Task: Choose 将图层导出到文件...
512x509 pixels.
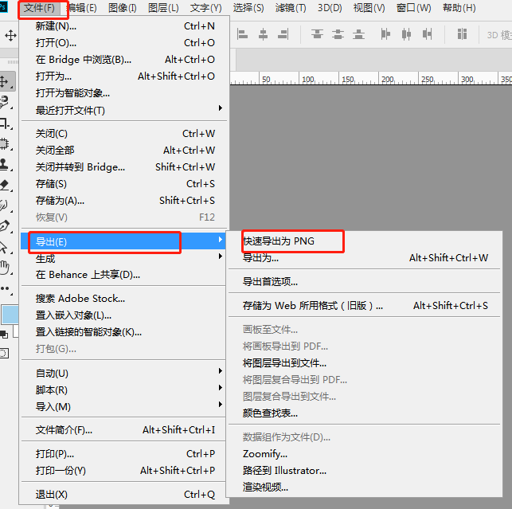Action: pos(365,363)
